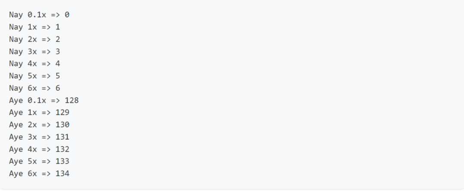The height and width of the screenshot is (191, 464).
Task: Click the line "Aye 3x => 131"
Action: coord(39,137)
